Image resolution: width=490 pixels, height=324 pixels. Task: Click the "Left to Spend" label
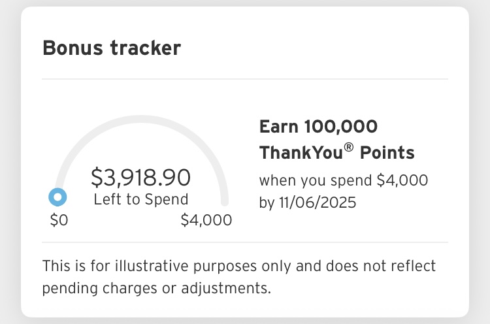click(140, 199)
